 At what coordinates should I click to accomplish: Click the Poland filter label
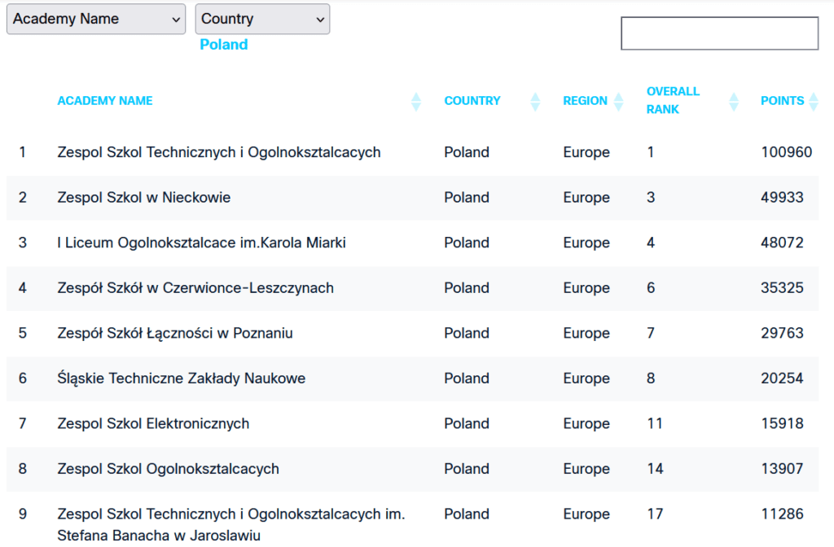coord(223,45)
